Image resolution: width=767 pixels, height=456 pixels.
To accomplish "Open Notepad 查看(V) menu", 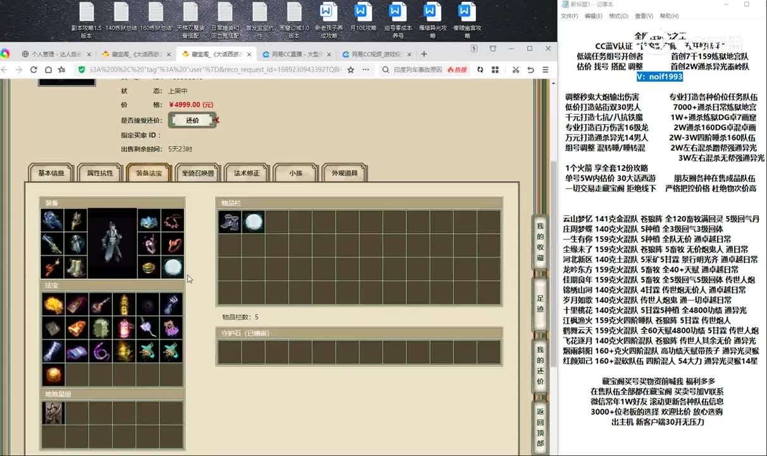I will 644,16.
